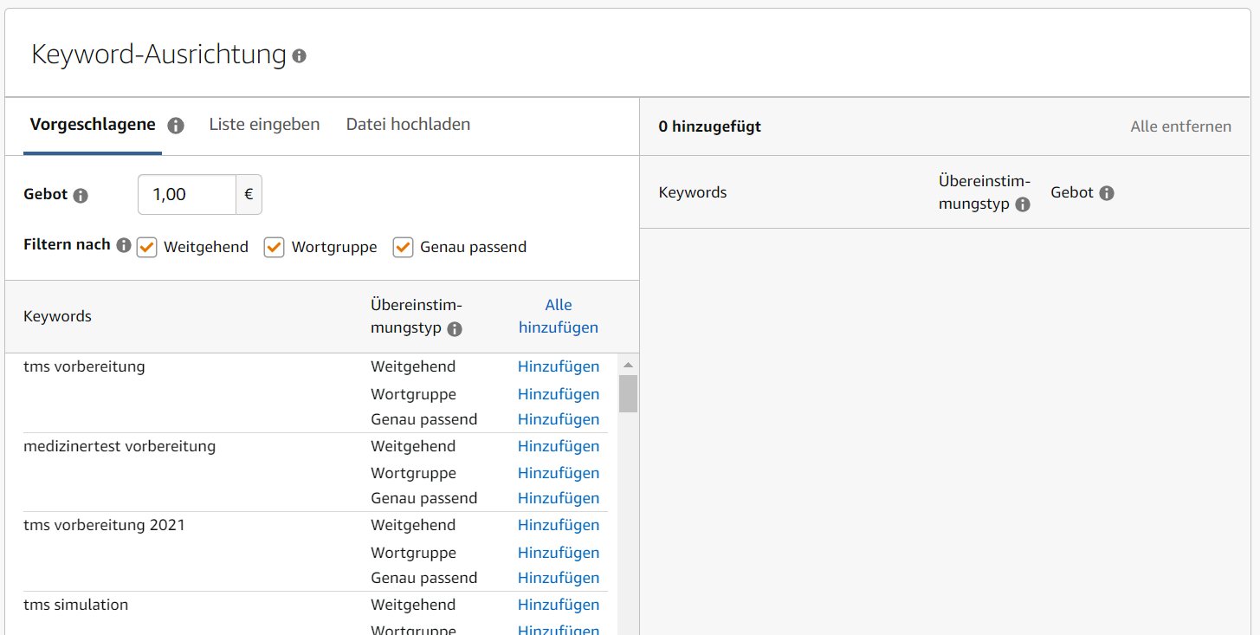Select the medizinertest vorbereitung keyword text

pos(120,446)
